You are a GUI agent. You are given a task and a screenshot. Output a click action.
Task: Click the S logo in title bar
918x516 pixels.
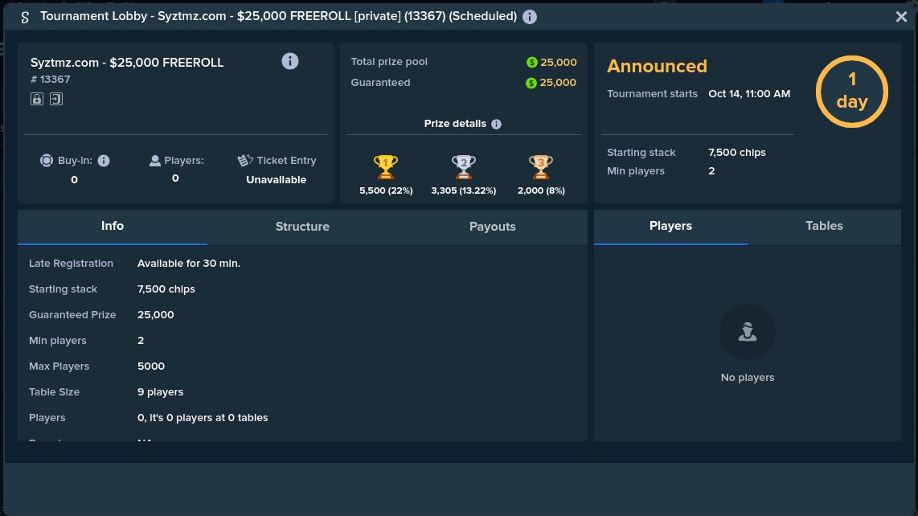click(25, 17)
